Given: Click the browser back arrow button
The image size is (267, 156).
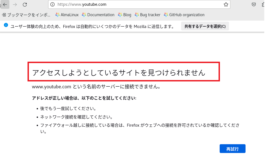Looking at the screenshot, I should [5, 4].
